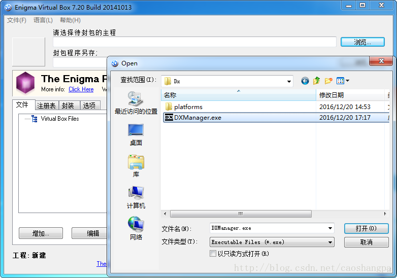Open the view menu icon

340,81
